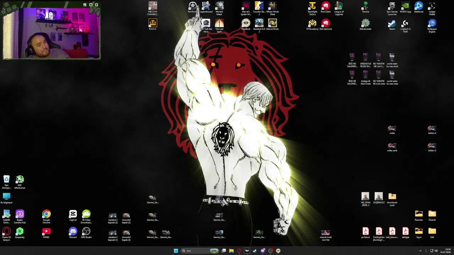454x255 pixels.
Task: Select the HİÇ FENA DEĞİL 2 image
Action: 365,199
